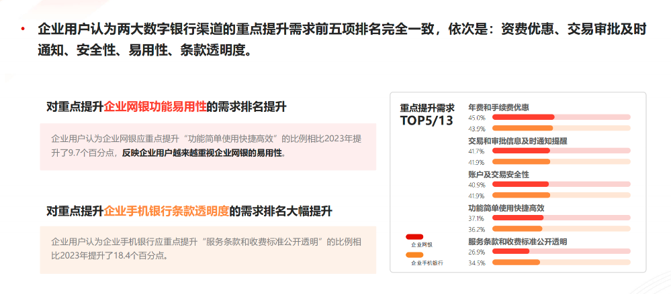Click the beige text box mentioning 18.4个百分点
This screenshot has height=294, width=671.
208,248
